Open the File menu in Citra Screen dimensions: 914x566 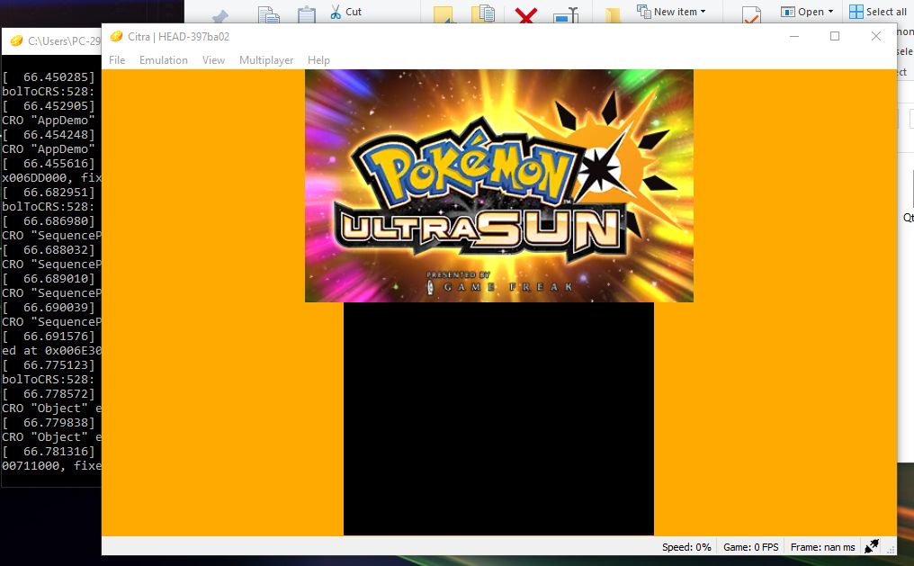point(117,60)
